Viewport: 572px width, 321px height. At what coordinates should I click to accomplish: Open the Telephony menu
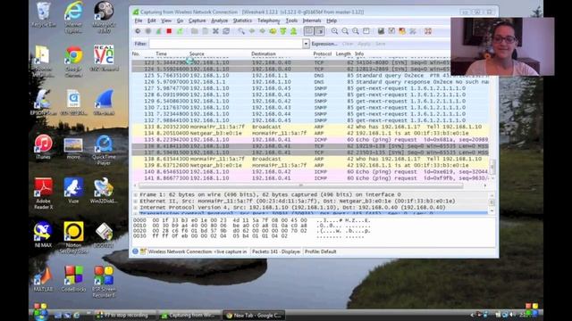(268, 21)
